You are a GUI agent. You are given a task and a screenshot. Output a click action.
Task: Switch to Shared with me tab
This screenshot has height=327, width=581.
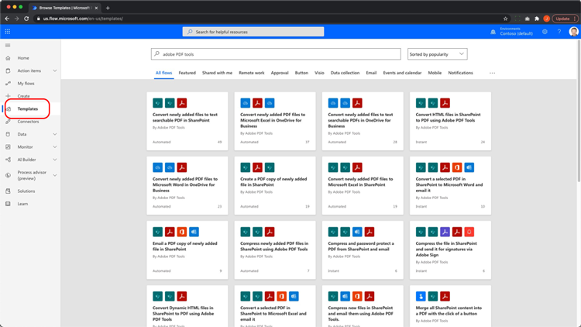click(x=217, y=73)
